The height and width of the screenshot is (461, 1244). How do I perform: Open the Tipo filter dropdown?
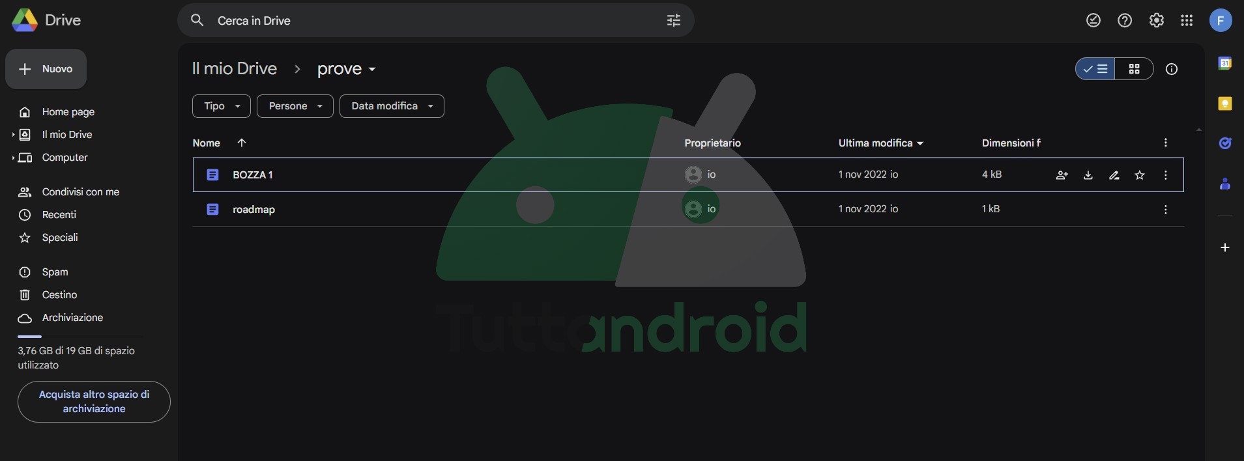(221, 106)
